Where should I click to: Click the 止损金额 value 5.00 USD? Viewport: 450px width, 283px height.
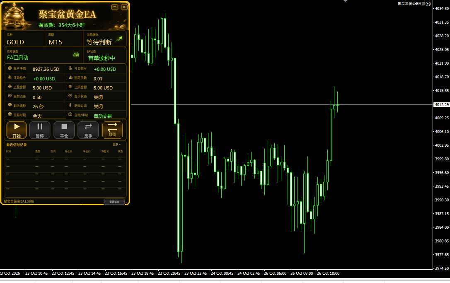(103, 88)
